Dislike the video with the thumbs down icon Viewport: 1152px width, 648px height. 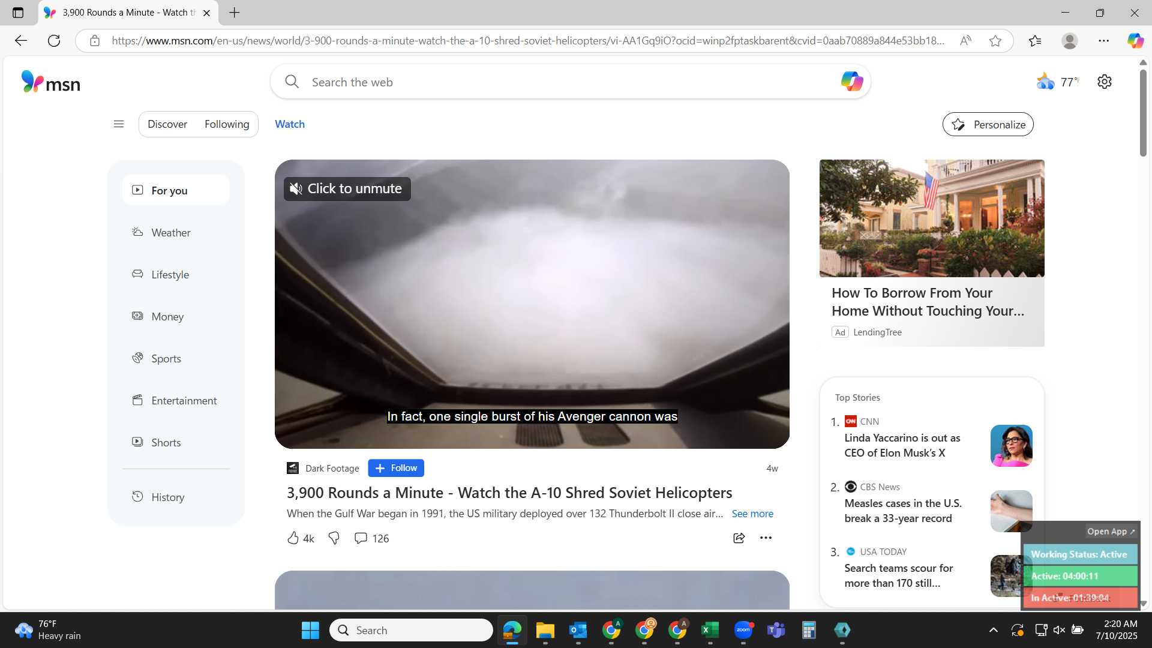[334, 538]
